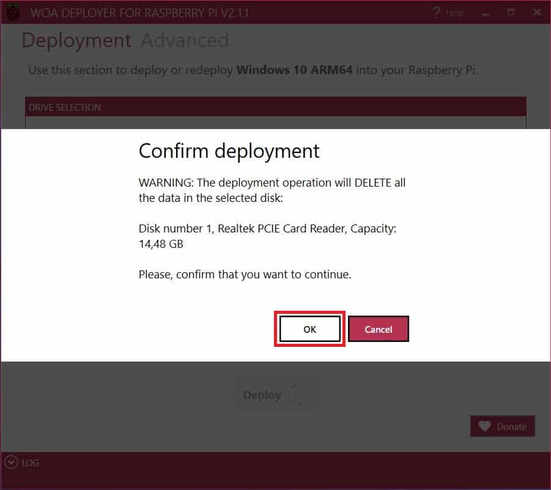Maximize the WOA Deployer window
This screenshot has height=490, width=551.
pos(511,13)
